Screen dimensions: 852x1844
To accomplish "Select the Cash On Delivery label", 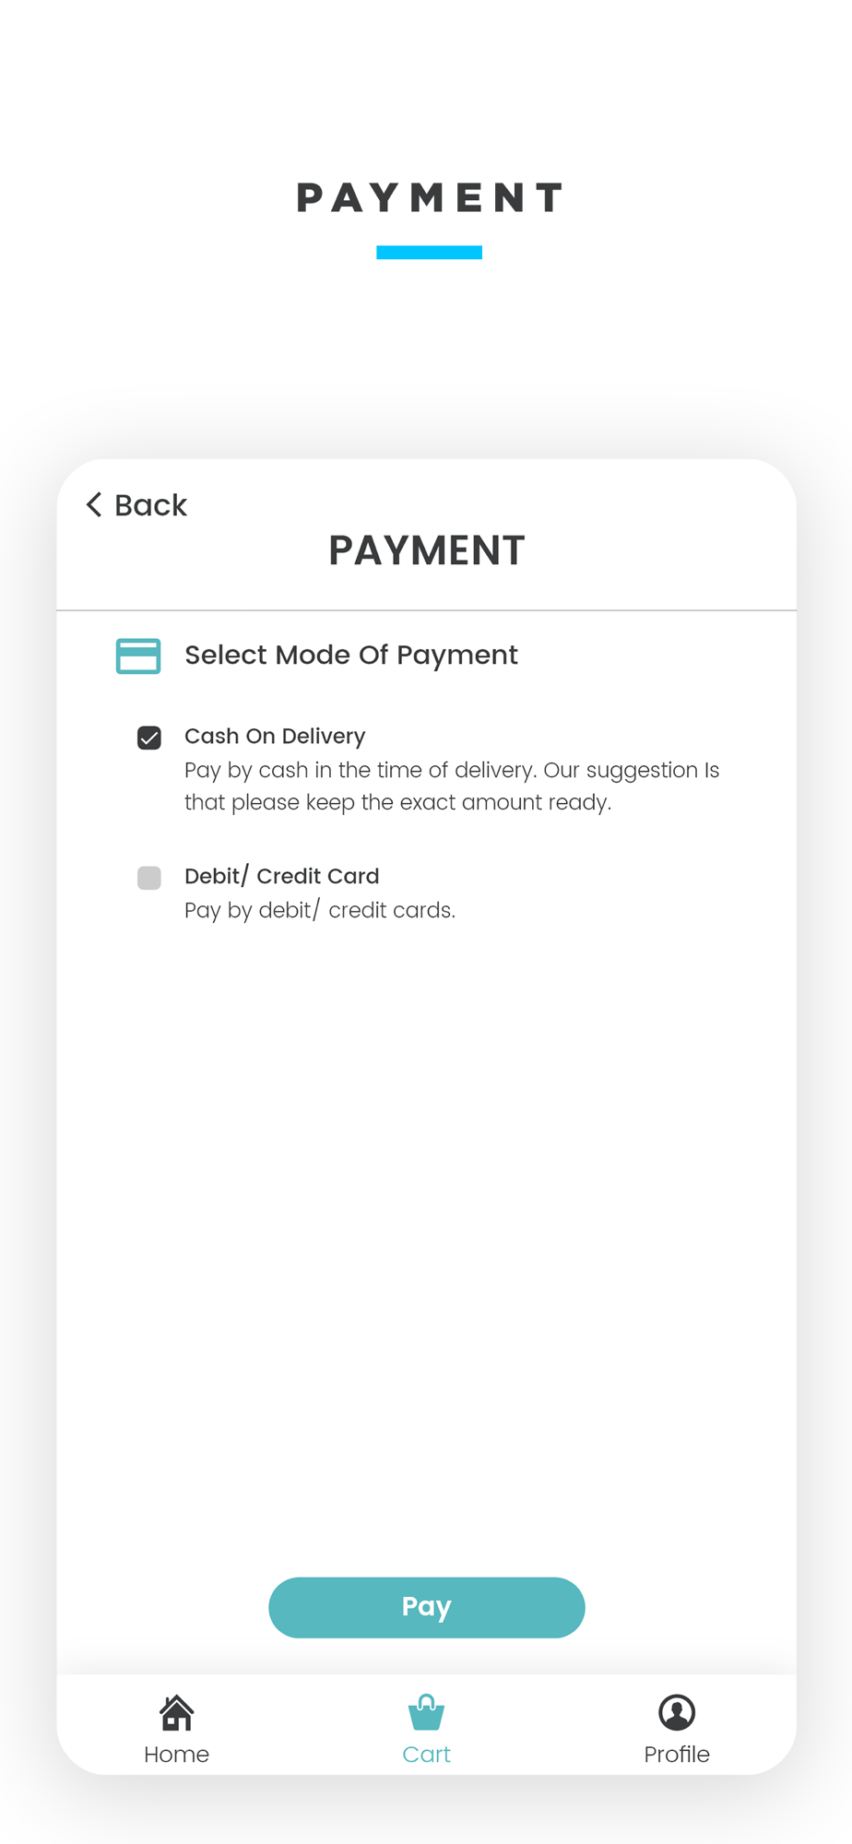I will pyautogui.click(x=275, y=736).
